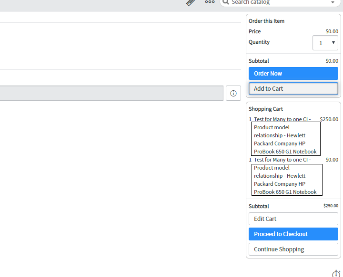Click Continue Shopping

click(x=293, y=249)
